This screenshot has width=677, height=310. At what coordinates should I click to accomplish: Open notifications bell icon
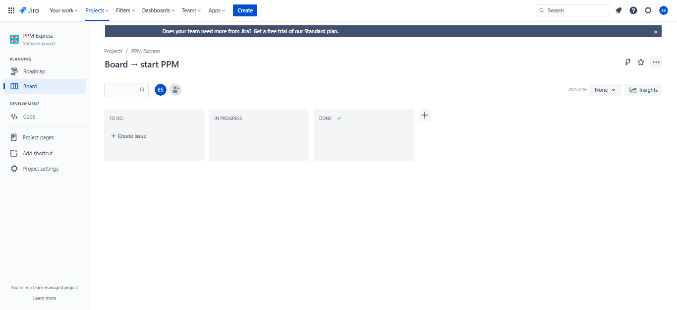[619, 10]
